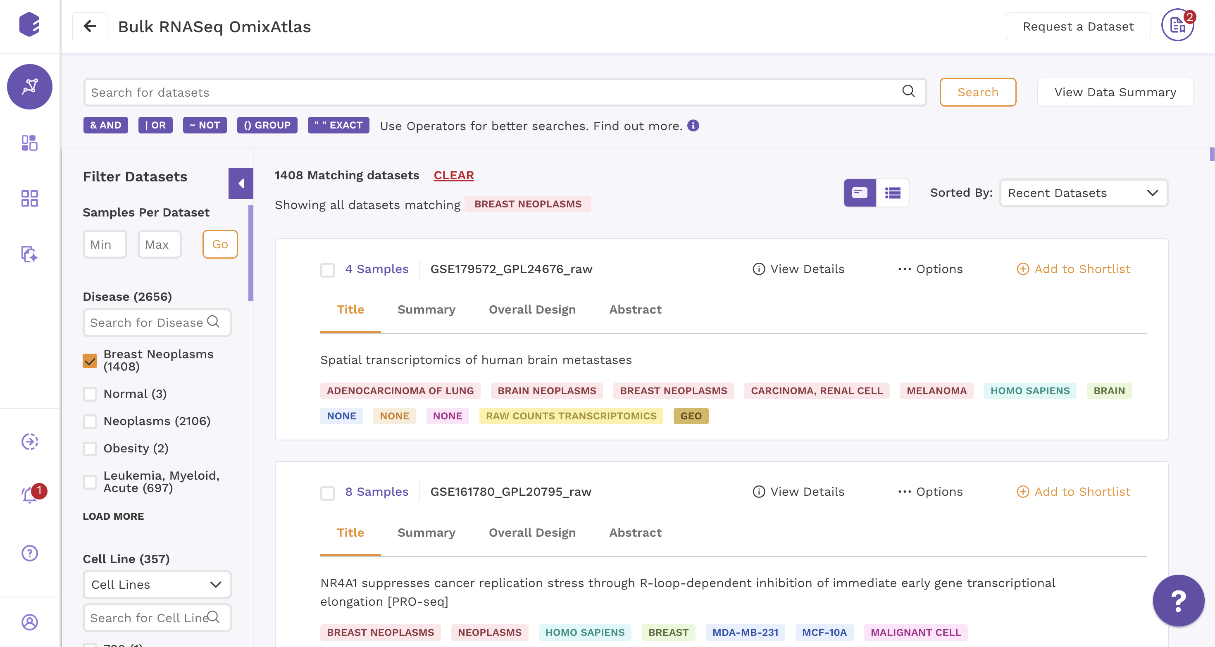Click Search for Disease field
Screen dimensions: 1215x647
(157, 322)
